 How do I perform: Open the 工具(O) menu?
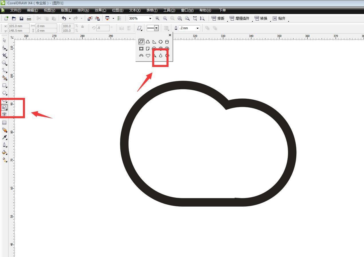tap(169, 10)
